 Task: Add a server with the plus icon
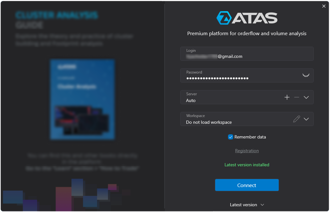[287, 97]
